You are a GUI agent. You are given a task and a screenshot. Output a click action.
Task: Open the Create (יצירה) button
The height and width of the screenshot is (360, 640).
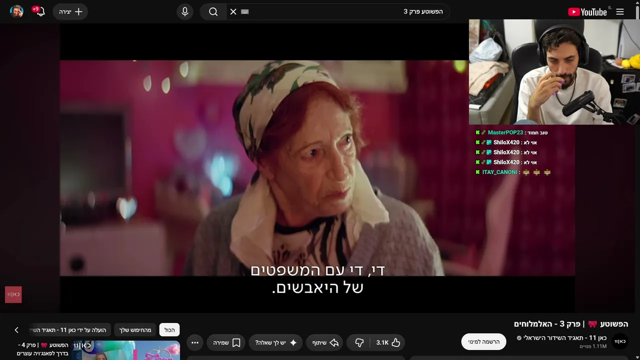point(70,11)
